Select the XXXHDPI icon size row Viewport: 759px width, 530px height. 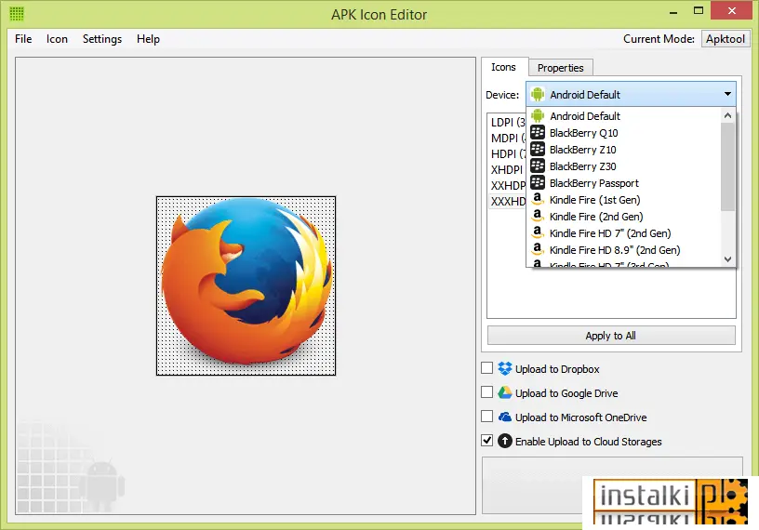tap(507, 202)
